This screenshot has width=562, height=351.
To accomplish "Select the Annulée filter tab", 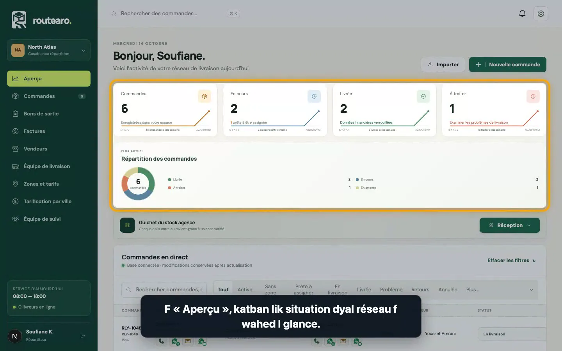I will pos(448,290).
